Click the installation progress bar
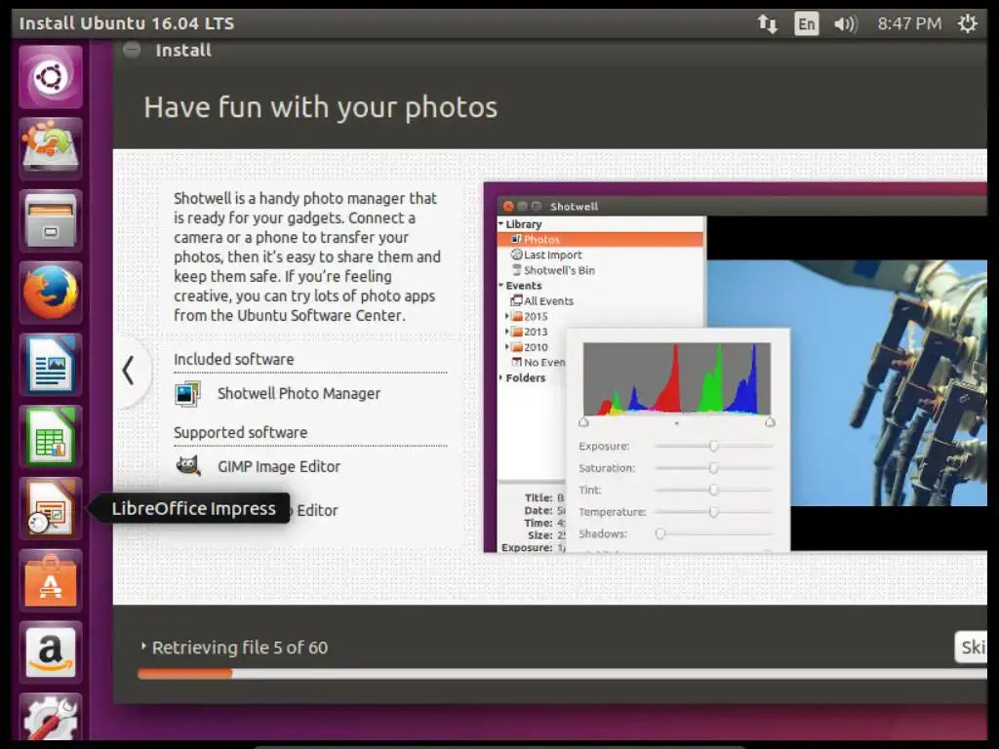999x749 pixels. coord(562,674)
